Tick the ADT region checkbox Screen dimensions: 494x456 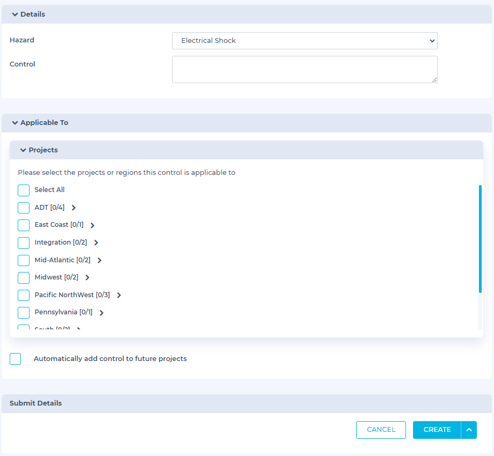(x=24, y=208)
